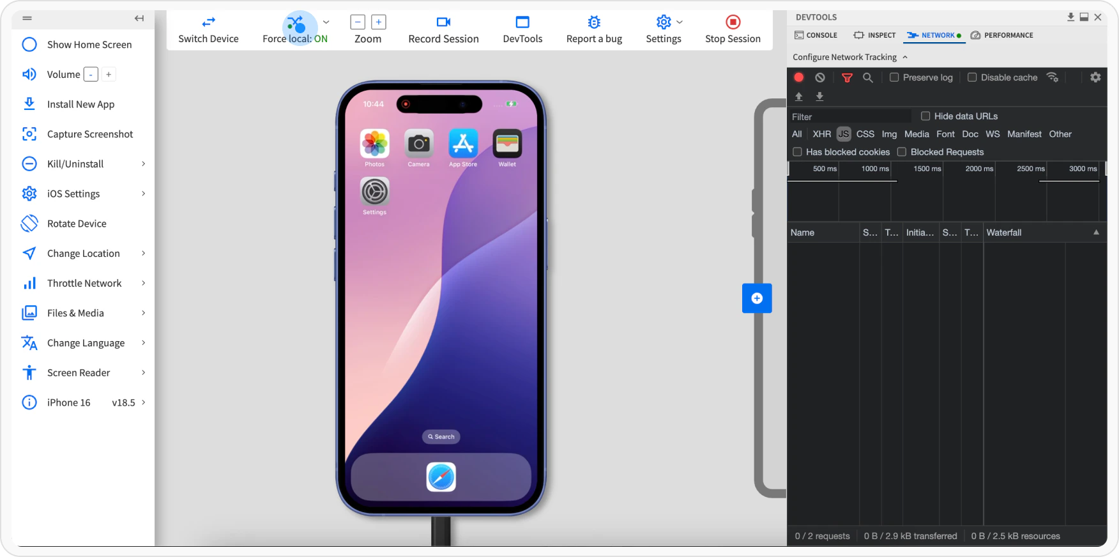
Task: Open Wallet app on the iPhone
Action: coord(507,144)
